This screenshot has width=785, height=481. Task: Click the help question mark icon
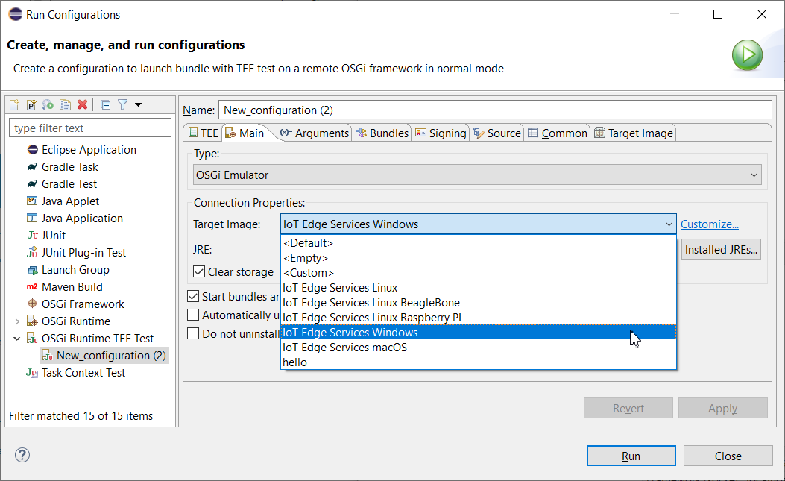coord(22,456)
